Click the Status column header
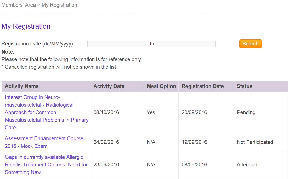The height and width of the screenshot is (179, 290). (x=244, y=86)
